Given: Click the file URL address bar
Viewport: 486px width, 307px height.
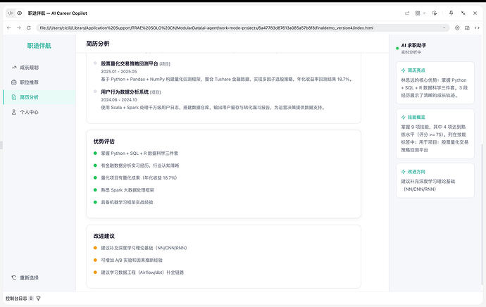Looking at the screenshot, I should (243, 28).
